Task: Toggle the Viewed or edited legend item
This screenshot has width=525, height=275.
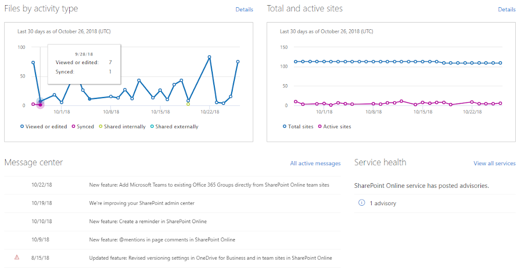Action: click(44, 127)
